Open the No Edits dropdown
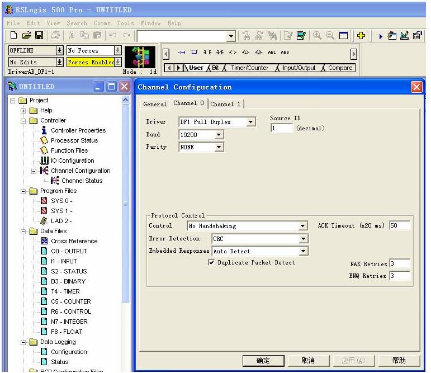The height and width of the screenshot is (373, 431). 60,62
